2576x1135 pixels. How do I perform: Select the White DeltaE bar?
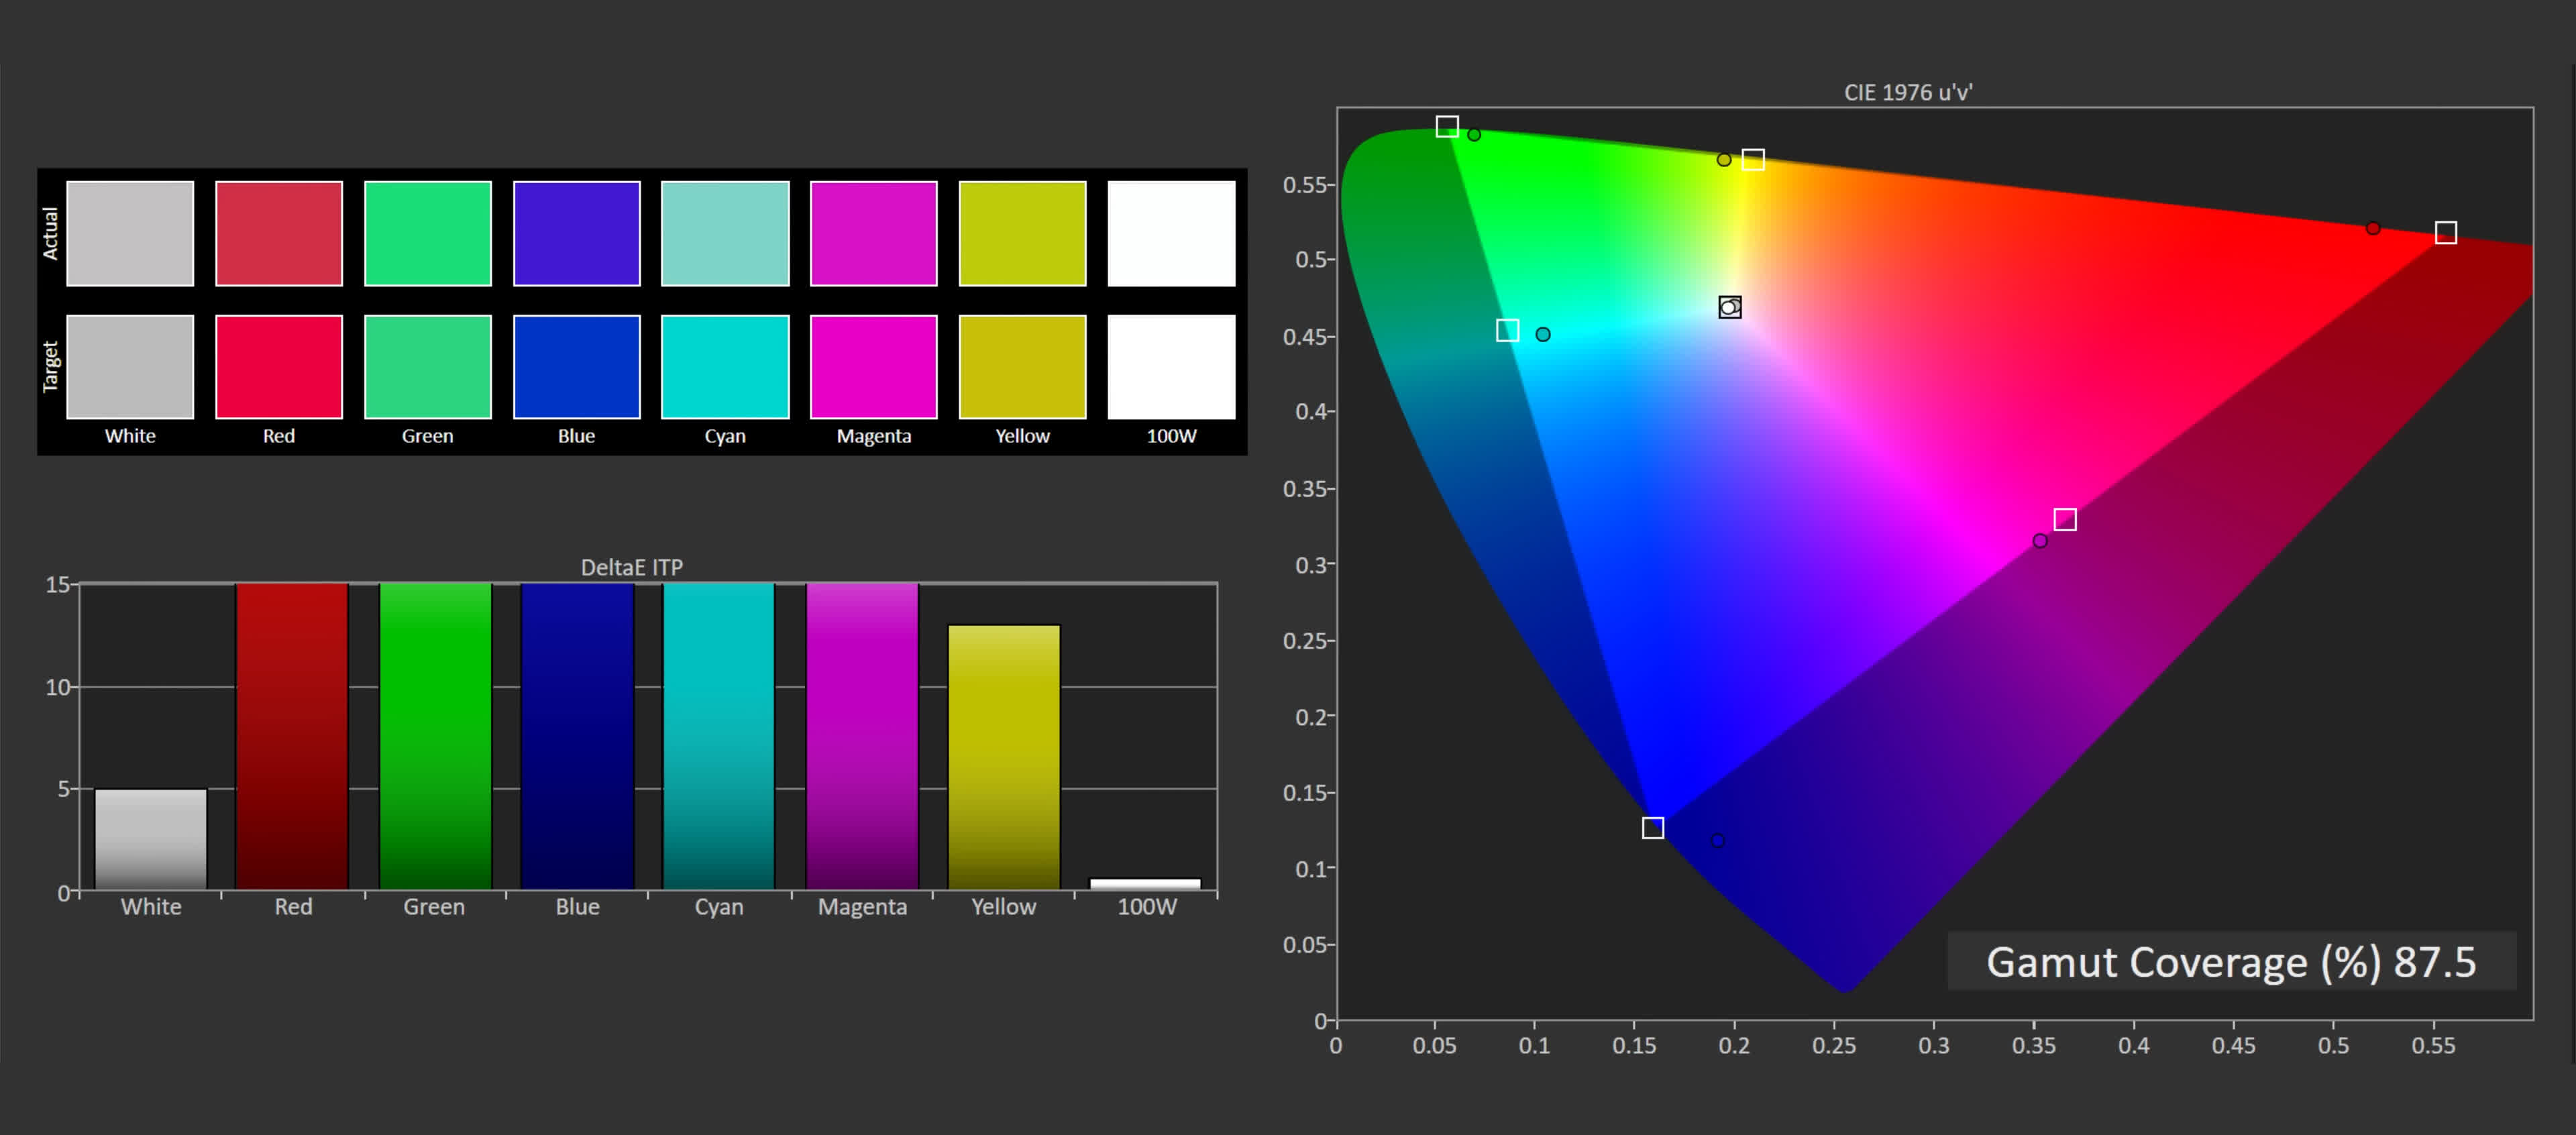(151, 839)
